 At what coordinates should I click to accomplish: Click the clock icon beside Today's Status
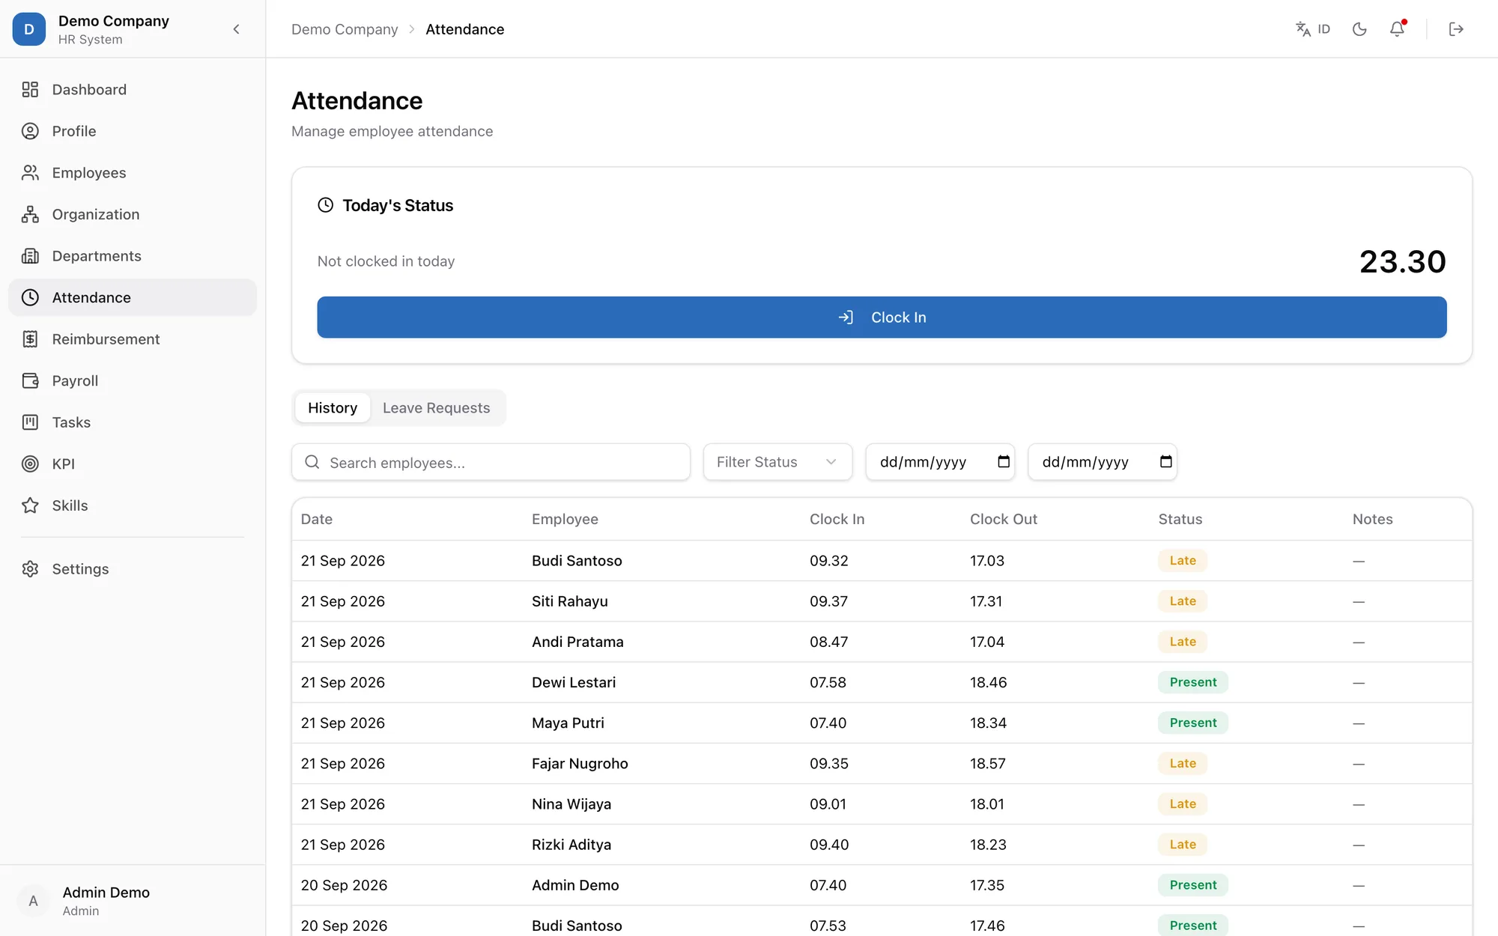325,205
